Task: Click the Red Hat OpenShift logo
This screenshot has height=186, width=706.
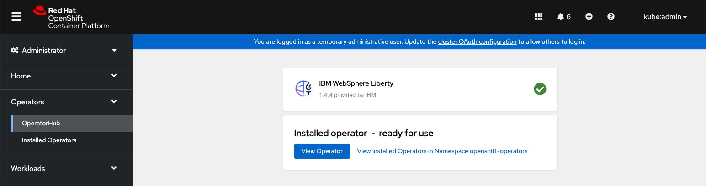Action: click(71, 17)
